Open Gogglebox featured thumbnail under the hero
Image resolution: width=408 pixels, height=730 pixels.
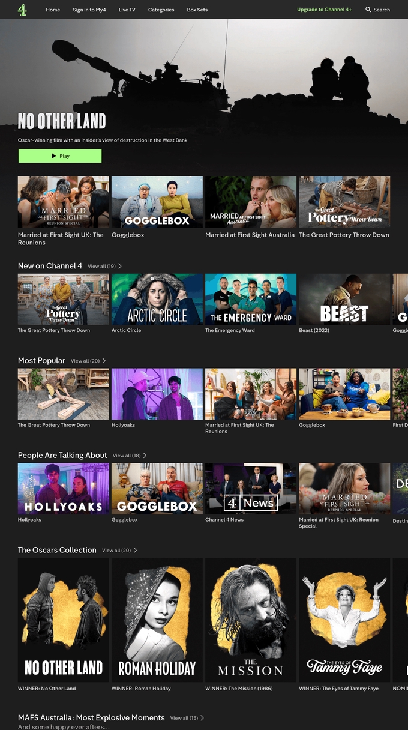click(157, 202)
